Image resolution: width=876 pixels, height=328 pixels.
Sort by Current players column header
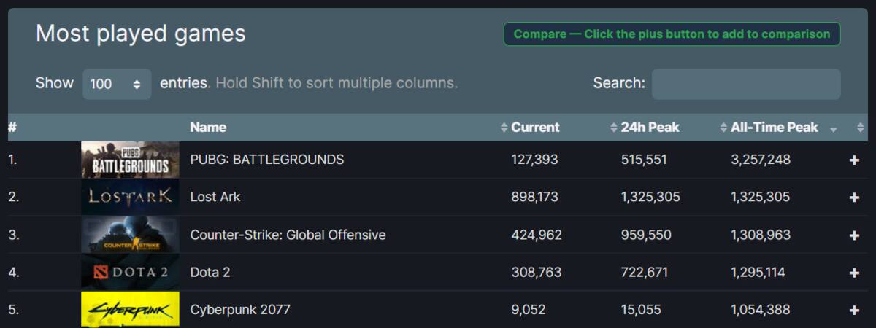[535, 128]
